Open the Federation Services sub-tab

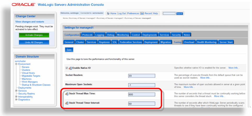(131, 42)
